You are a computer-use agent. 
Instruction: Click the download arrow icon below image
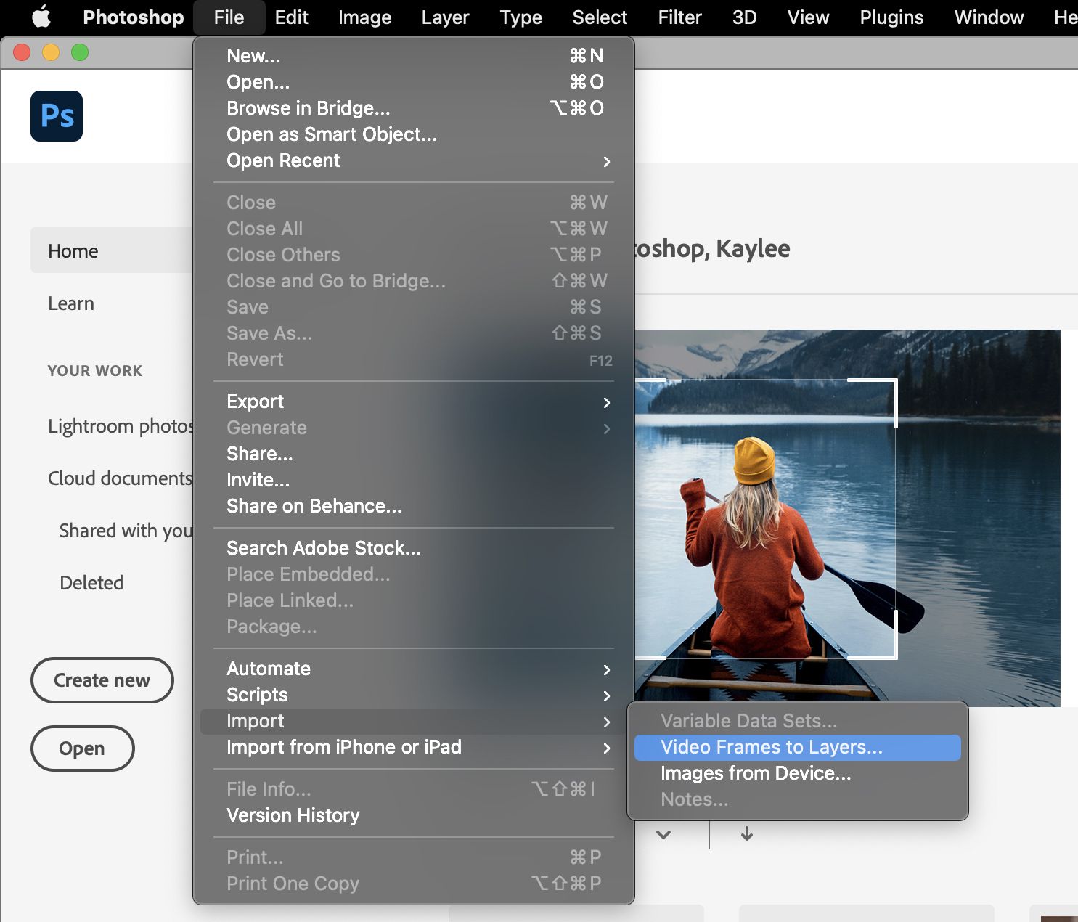pos(747,834)
